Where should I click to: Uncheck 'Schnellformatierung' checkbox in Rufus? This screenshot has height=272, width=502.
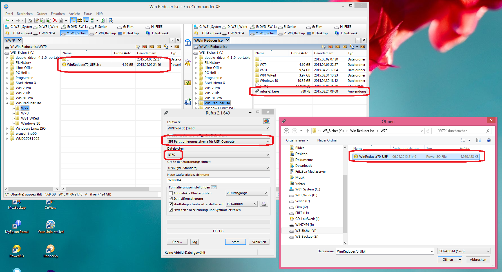171,199
